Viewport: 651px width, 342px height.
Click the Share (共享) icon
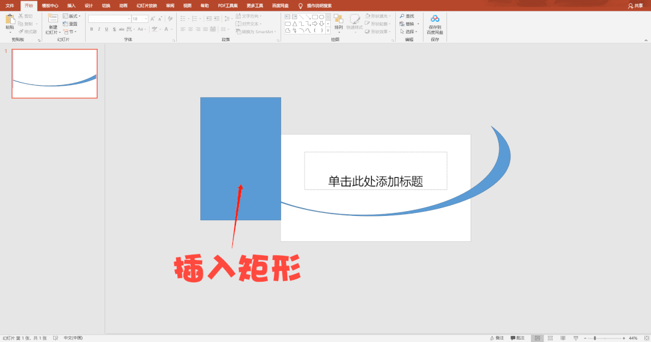[630, 6]
